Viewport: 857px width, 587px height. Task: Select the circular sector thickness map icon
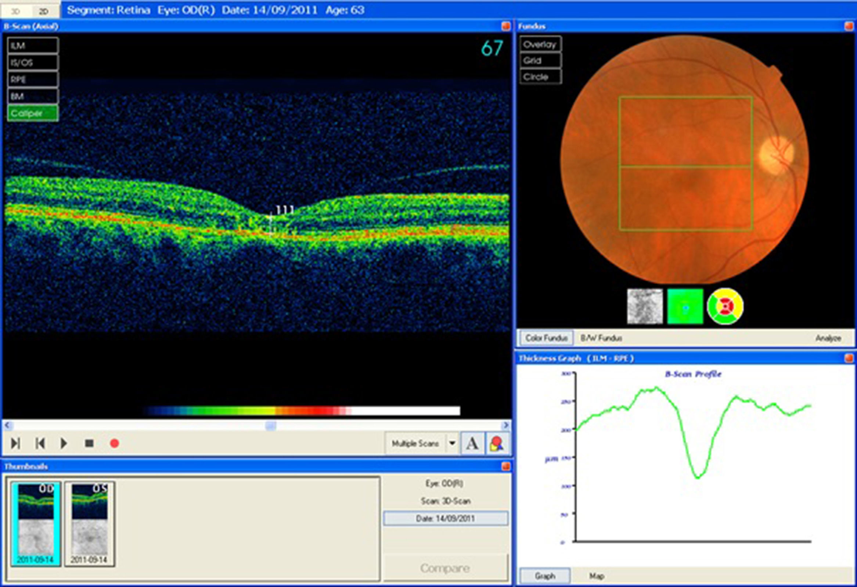point(725,306)
